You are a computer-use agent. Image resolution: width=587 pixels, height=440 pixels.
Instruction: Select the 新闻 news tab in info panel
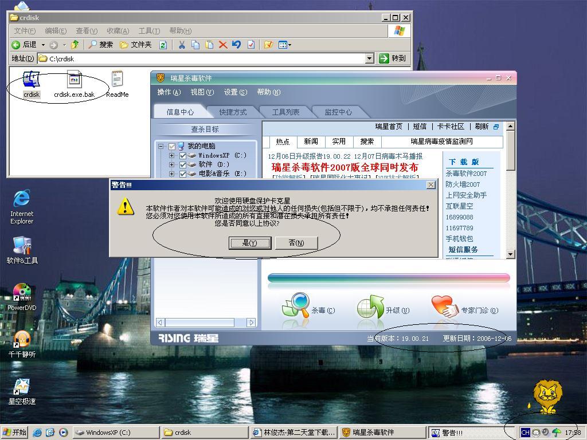[311, 142]
